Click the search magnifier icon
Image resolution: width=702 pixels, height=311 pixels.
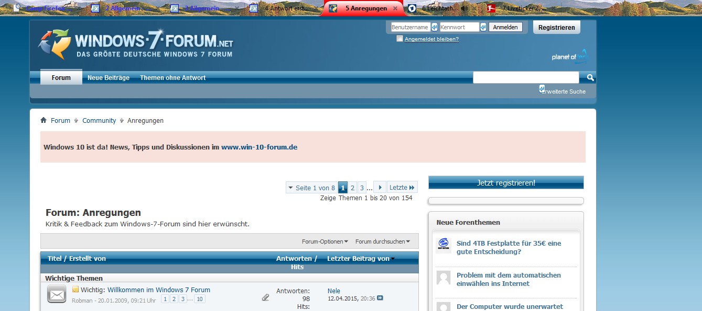[590, 78]
